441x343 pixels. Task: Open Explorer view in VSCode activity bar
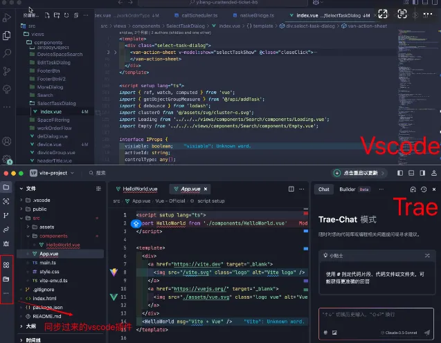7,35
